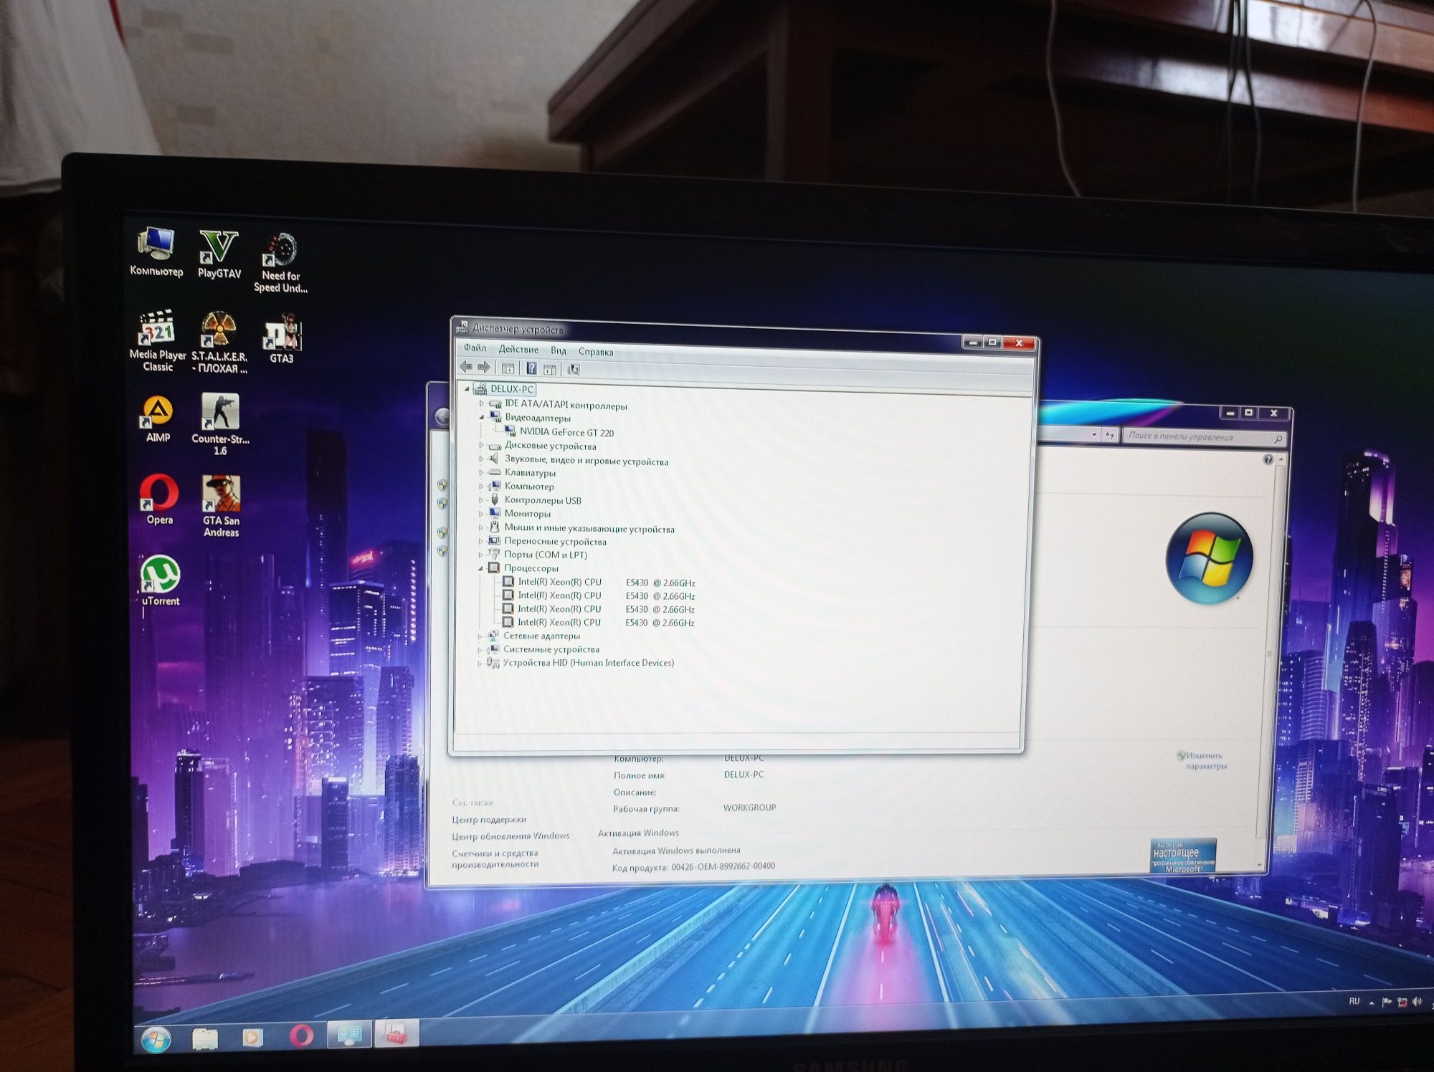Collapse the Видеоадаптеры node

pos(482,417)
